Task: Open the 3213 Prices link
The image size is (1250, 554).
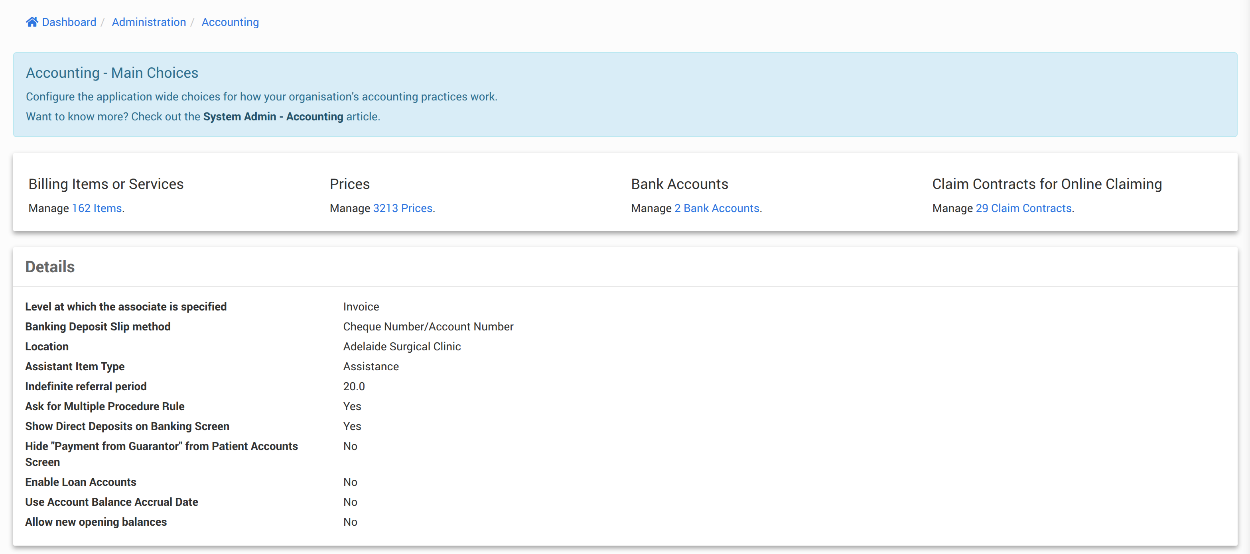Action: 402,208
